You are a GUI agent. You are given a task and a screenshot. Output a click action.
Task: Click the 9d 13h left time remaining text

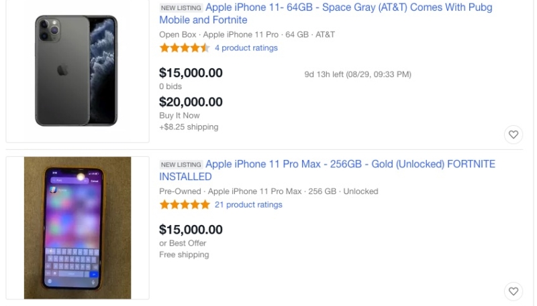[357, 74]
